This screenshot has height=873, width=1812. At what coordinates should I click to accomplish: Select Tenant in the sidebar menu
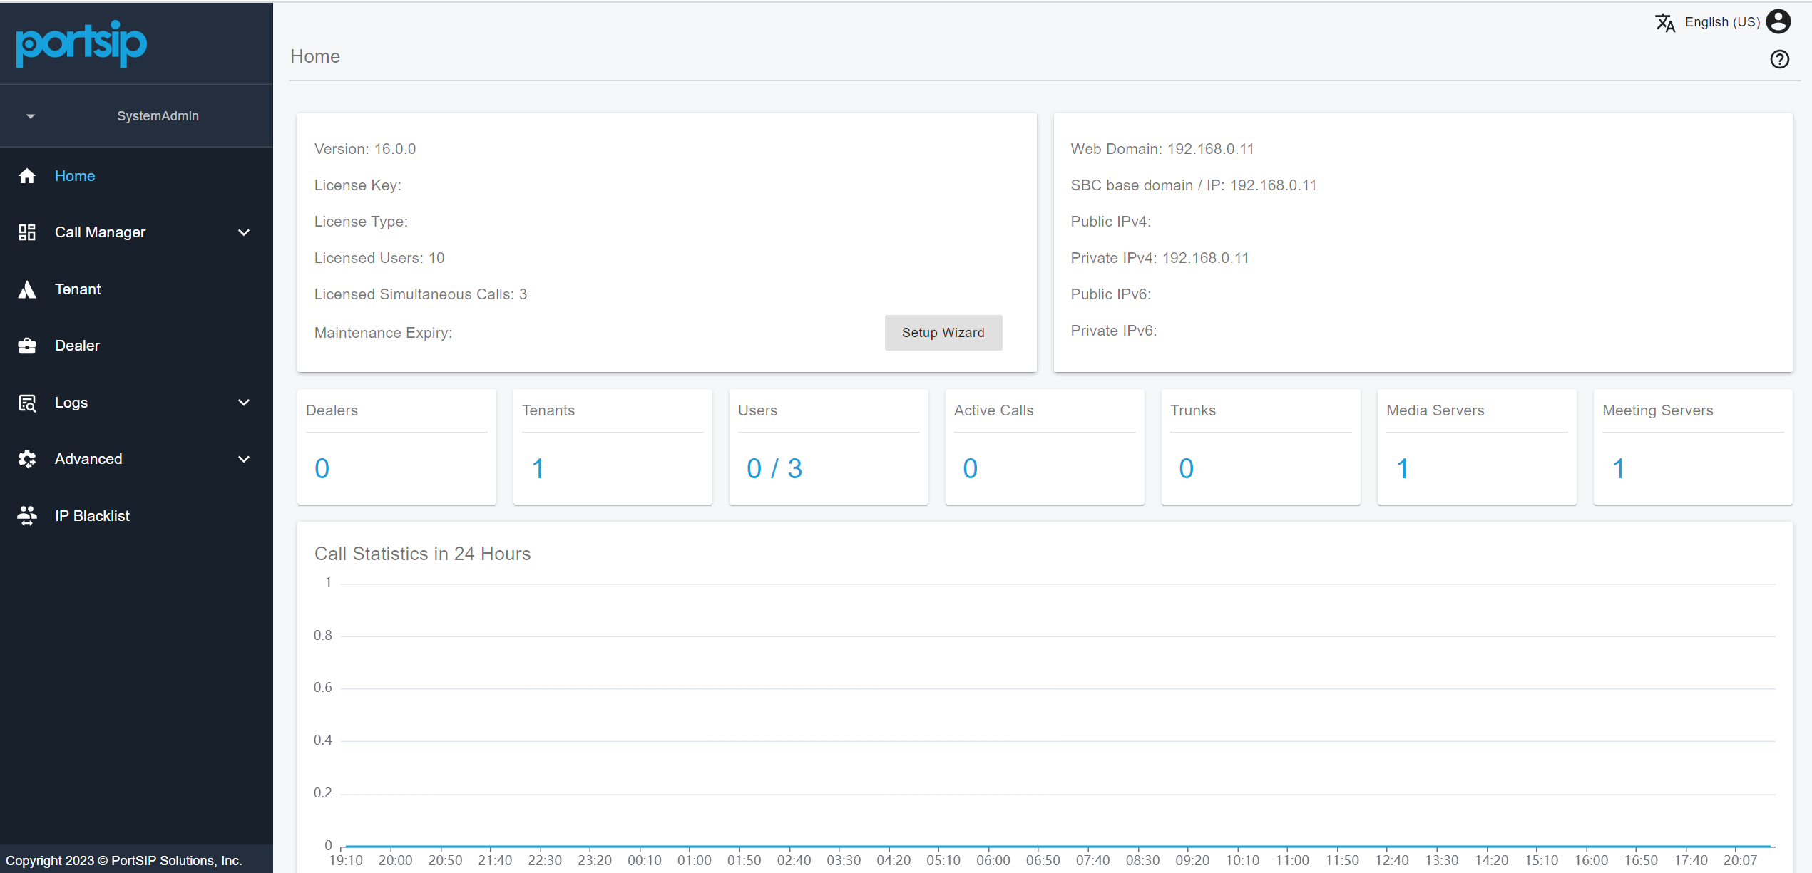pos(78,289)
